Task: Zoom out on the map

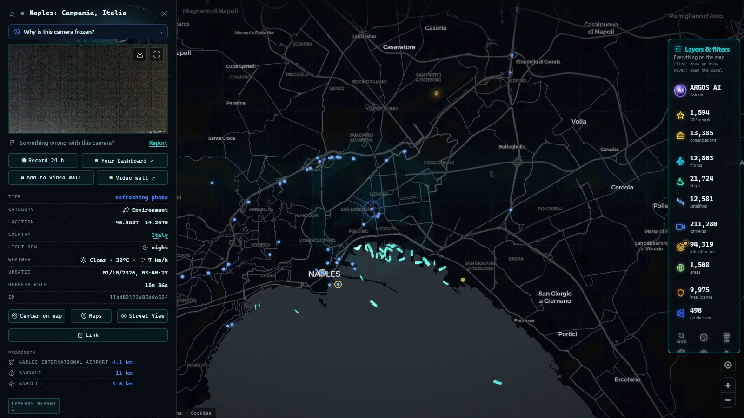Action: pos(728,400)
